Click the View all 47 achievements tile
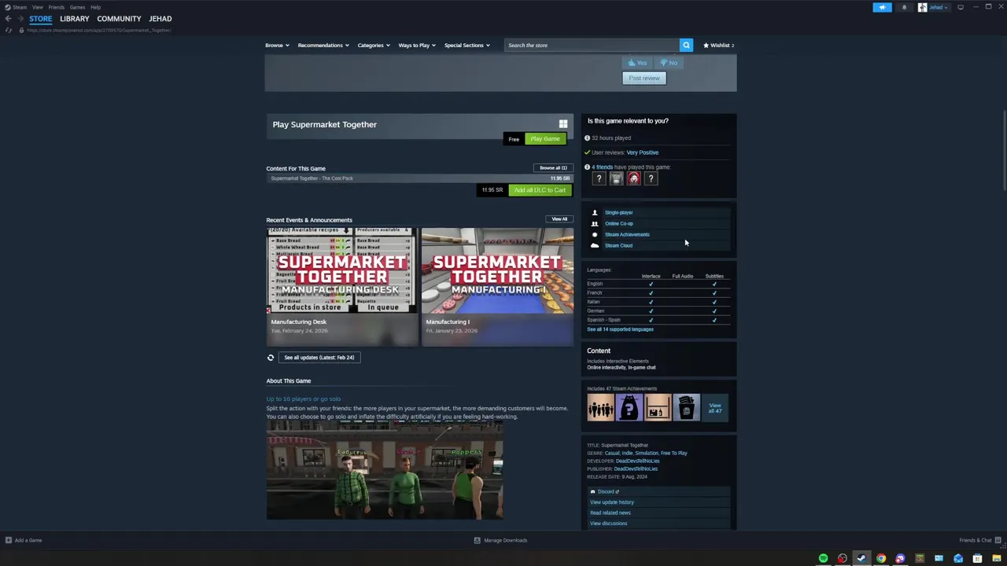 pos(715,407)
